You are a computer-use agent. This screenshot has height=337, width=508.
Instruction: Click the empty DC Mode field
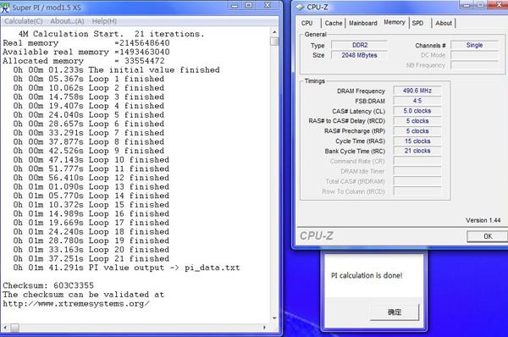click(474, 55)
